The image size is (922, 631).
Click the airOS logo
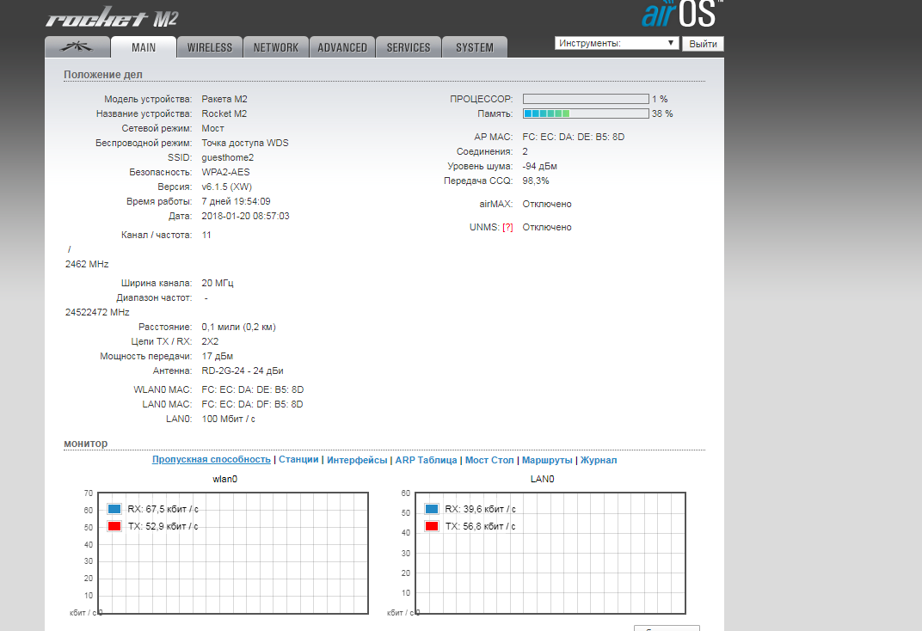(682, 14)
